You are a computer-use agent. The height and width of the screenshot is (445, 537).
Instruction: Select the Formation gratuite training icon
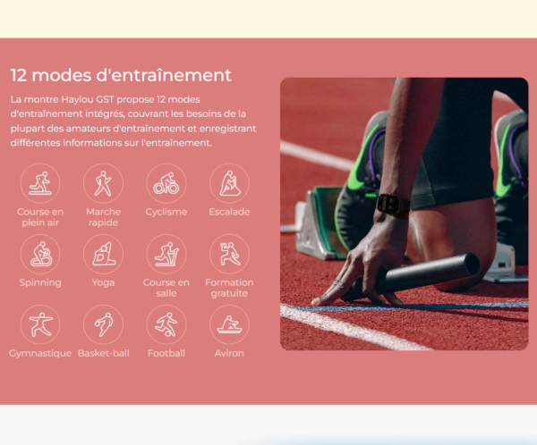coord(229,254)
